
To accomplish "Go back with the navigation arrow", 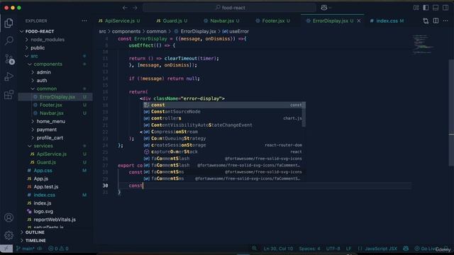I will [125, 8].
